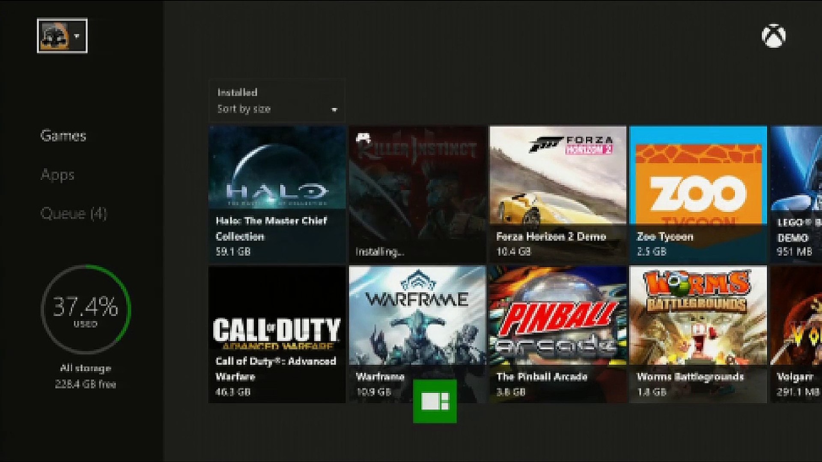Open Queue (4) section
This screenshot has width=822, height=462.
(74, 213)
